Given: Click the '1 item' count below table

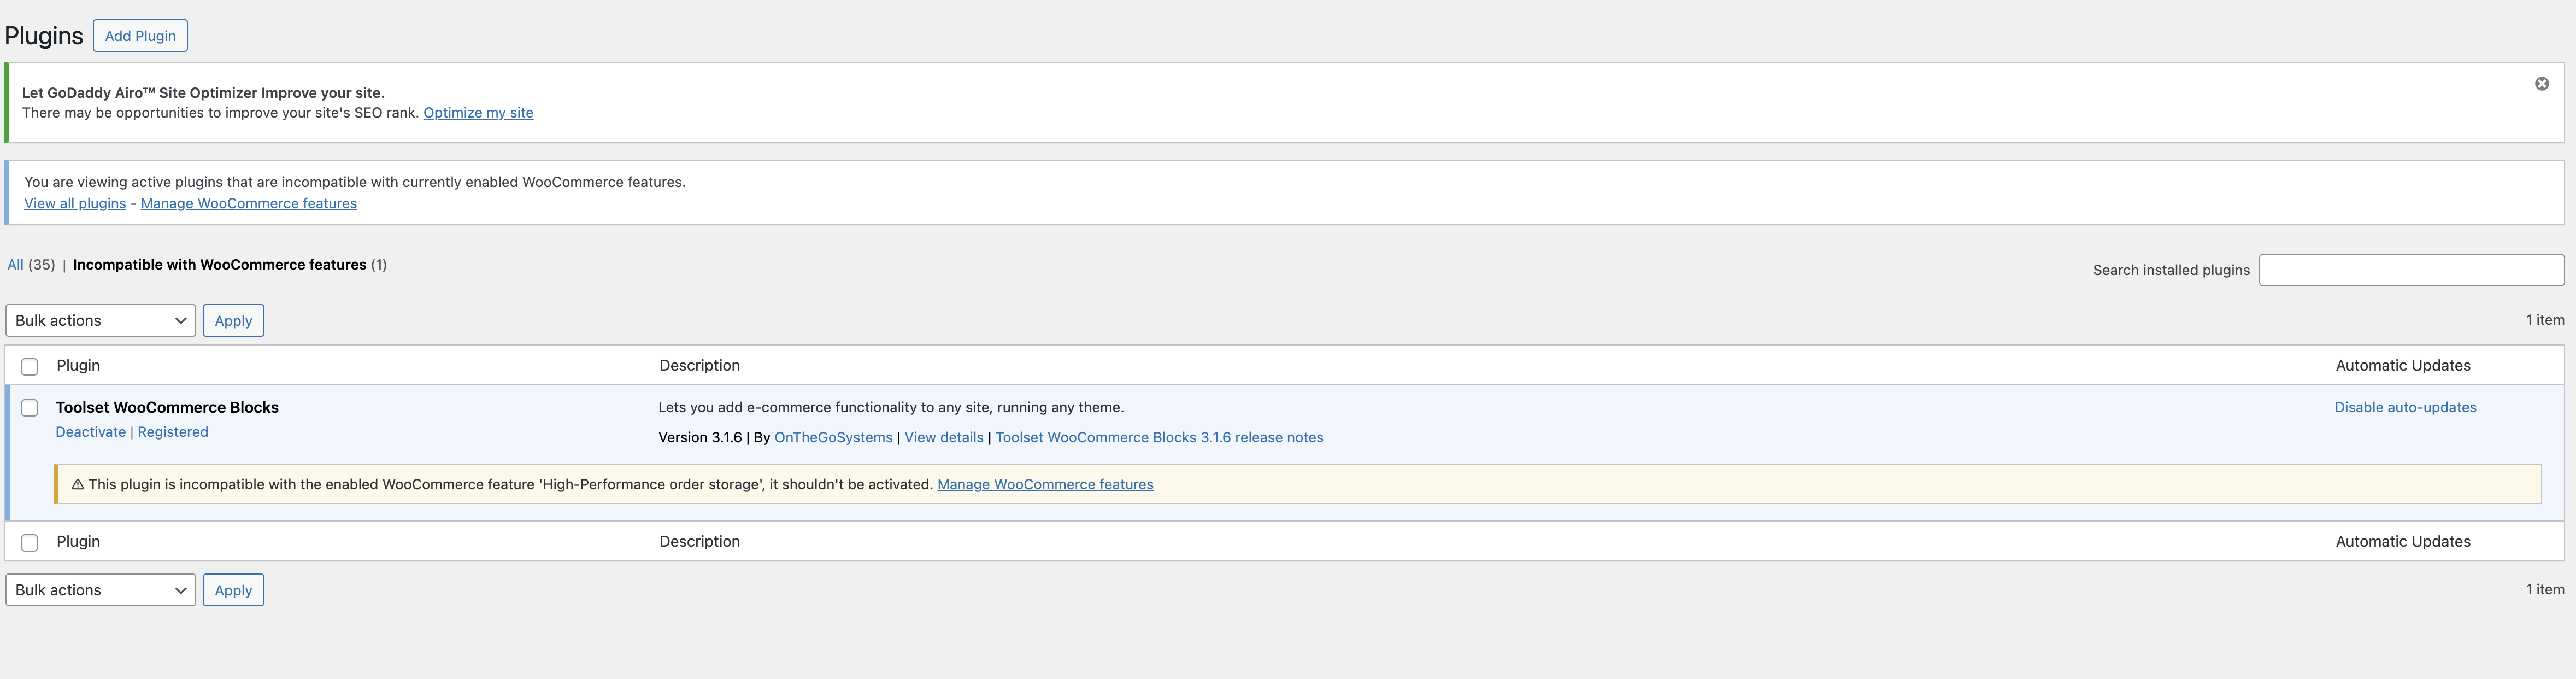Looking at the screenshot, I should tap(2544, 590).
